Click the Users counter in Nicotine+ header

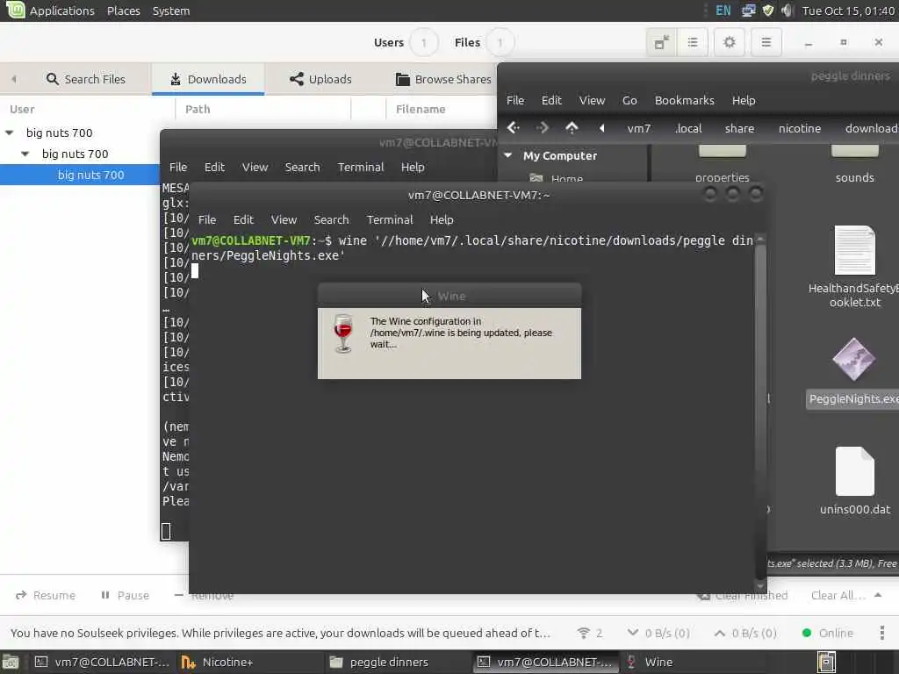pos(406,42)
